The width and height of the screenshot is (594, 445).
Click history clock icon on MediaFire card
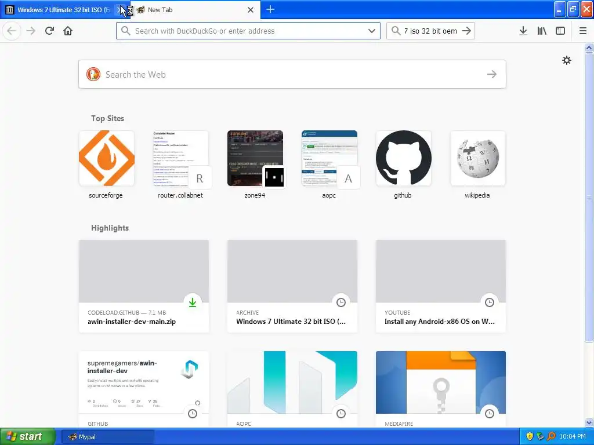(x=490, y=414)
